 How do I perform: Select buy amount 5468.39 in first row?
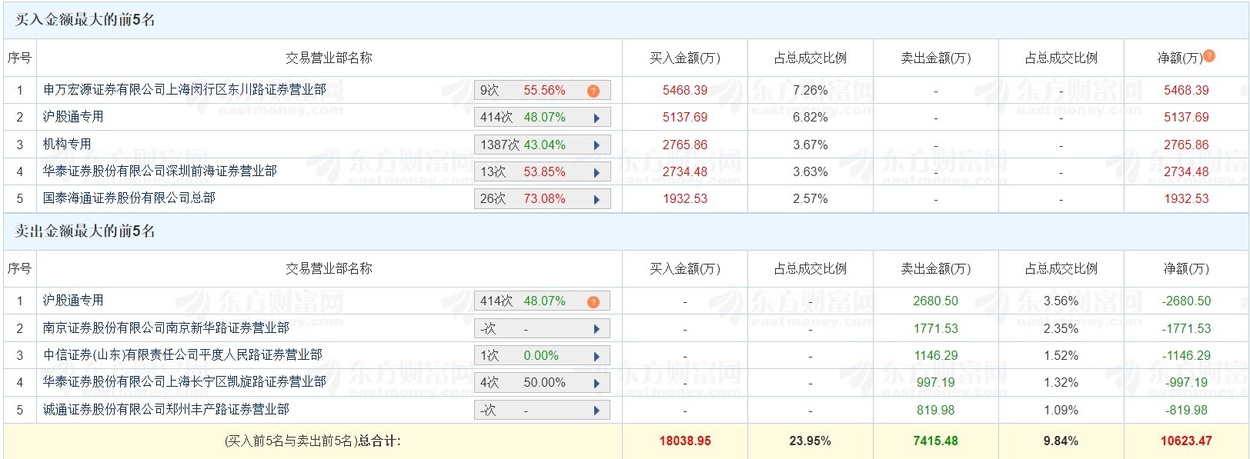pyautogui.click(x=685, y=91)
